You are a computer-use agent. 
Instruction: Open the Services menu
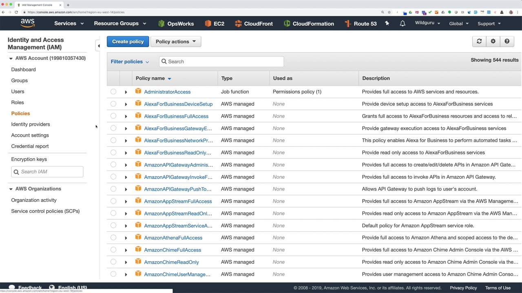[69, 24]
